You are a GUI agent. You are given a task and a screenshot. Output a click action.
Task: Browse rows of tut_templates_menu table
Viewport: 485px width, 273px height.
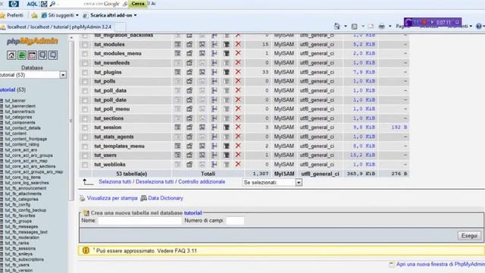tap(177, 146)
